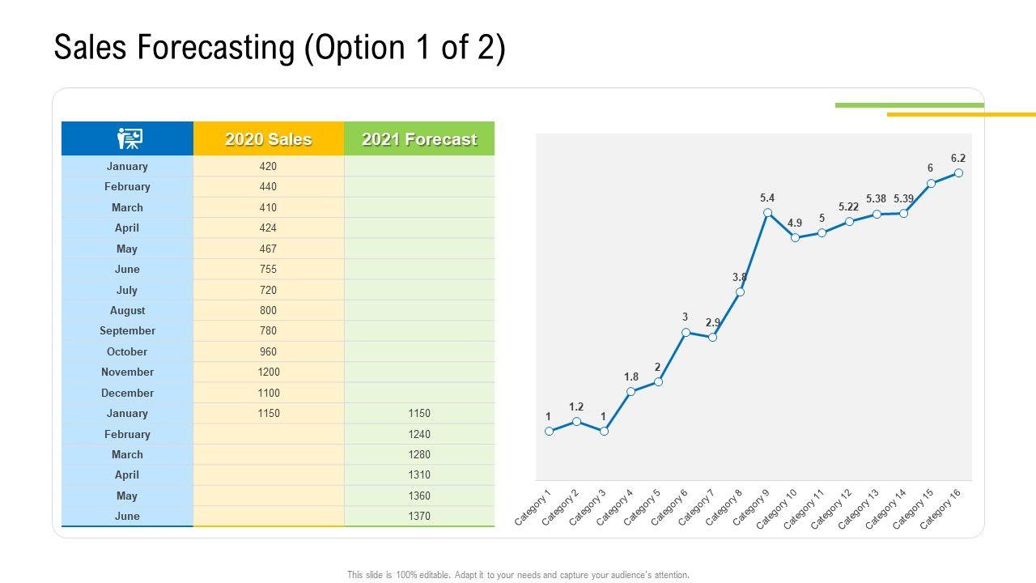Select the footer editable slide note text

518,575
